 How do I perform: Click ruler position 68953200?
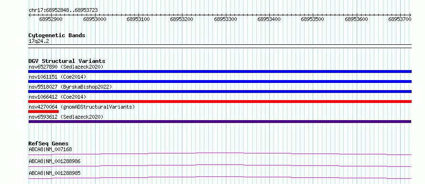pos(181,19)
